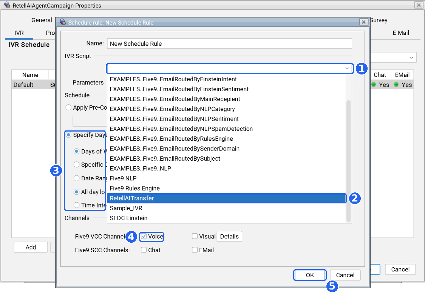This screenshot has height=296, width=425.
Task: Click Cancel in Schedule rule dialog
Action: pyautogui.click(x=345, y=275)
